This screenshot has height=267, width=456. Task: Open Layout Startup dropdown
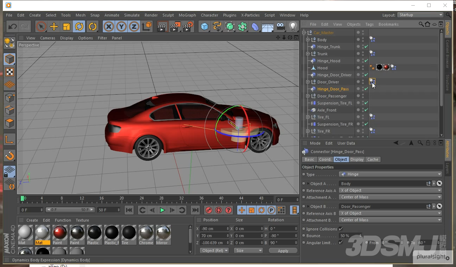(x=420, y=15)
